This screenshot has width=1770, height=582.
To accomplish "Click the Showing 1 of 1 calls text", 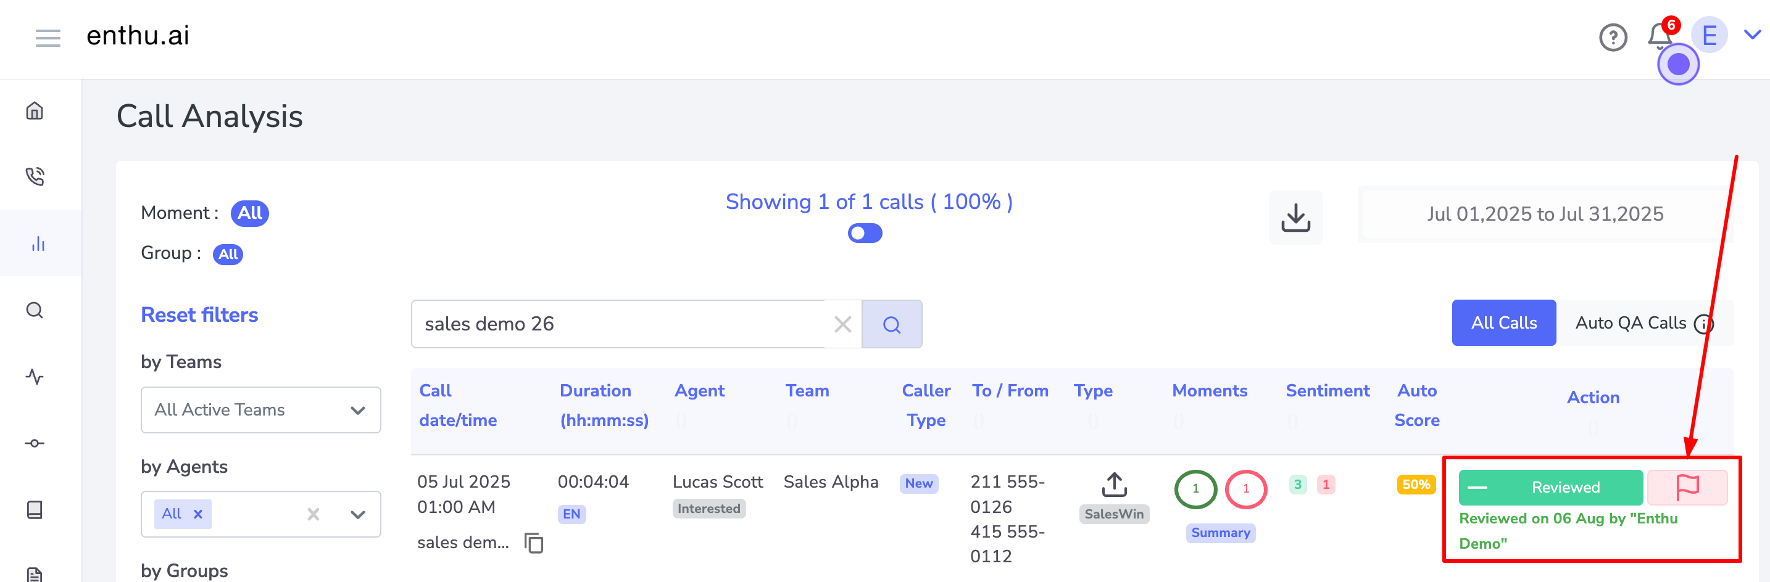I will (x=868, y=202).
